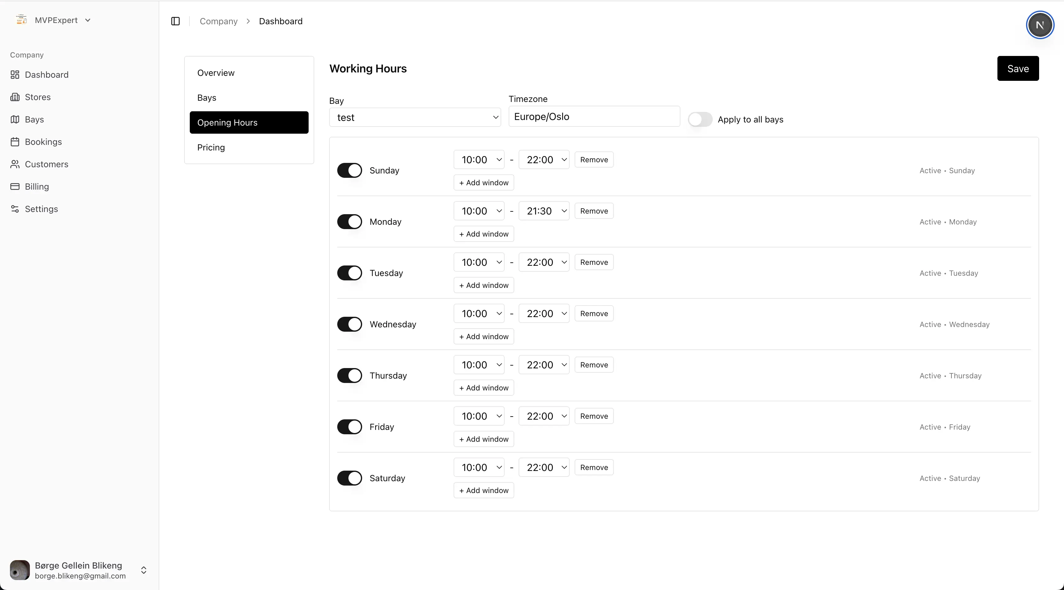Open the Bay selection dropdown
The image size is (1064, 590).
(415, 118)
